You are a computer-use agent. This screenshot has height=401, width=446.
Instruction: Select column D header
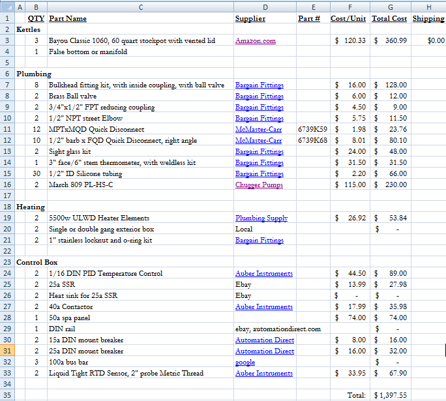[265, 7]
